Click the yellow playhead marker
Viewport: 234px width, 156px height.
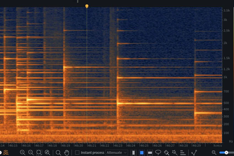(x=87, y=6)
